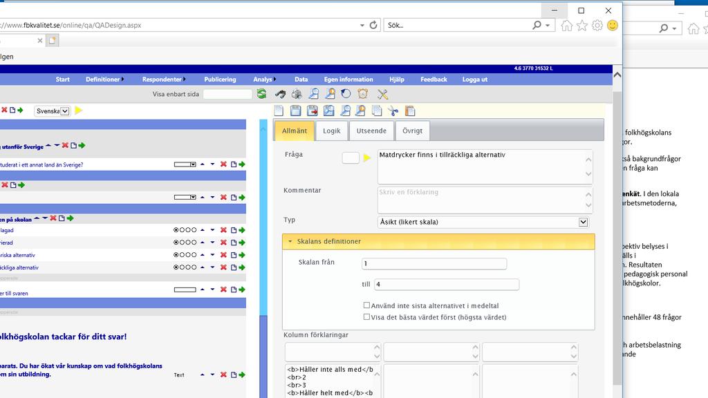Open the Data menu item

(301, 79)
